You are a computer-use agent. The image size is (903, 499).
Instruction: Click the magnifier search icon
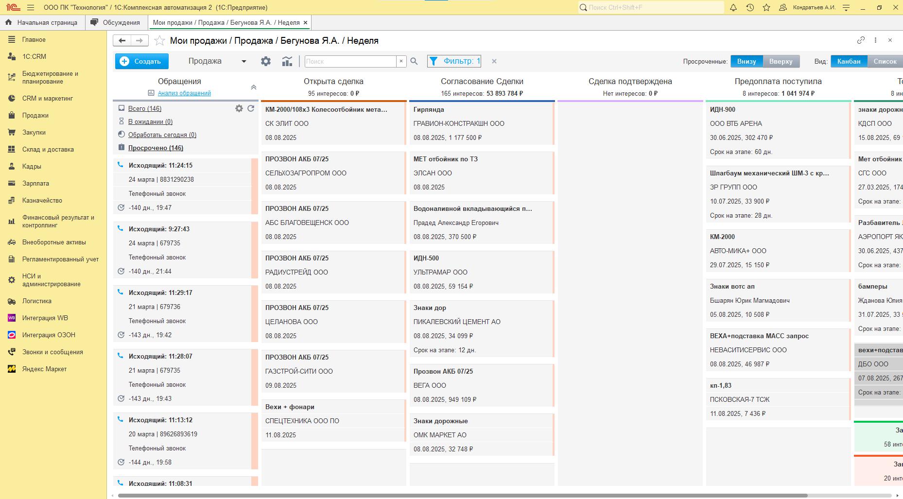[x=414, y=61]
